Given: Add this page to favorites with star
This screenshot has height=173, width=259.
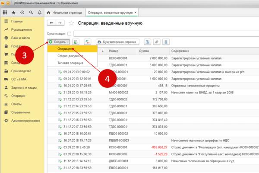Looking at the screenshot, I should click(x=71, y=23).
